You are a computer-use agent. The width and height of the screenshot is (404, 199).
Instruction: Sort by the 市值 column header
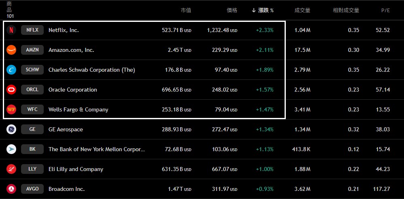(x=186, y=11)
